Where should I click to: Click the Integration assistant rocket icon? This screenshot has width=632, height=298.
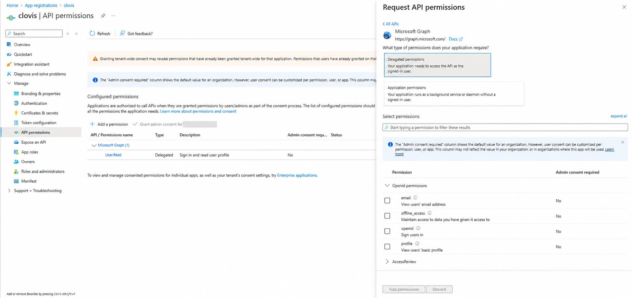9,64
